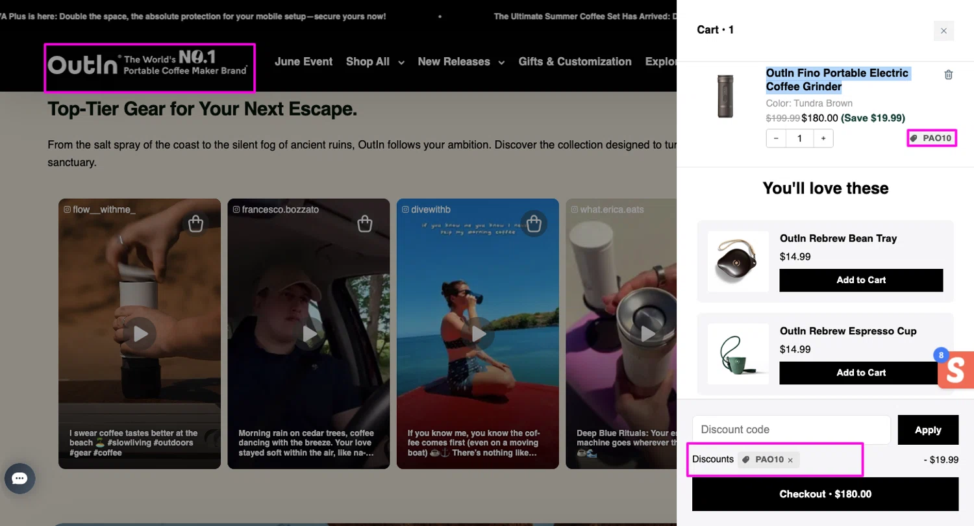974x526 pixels.
Task: Play the what.erica.eats video
Action: click(x=647, y=334)
